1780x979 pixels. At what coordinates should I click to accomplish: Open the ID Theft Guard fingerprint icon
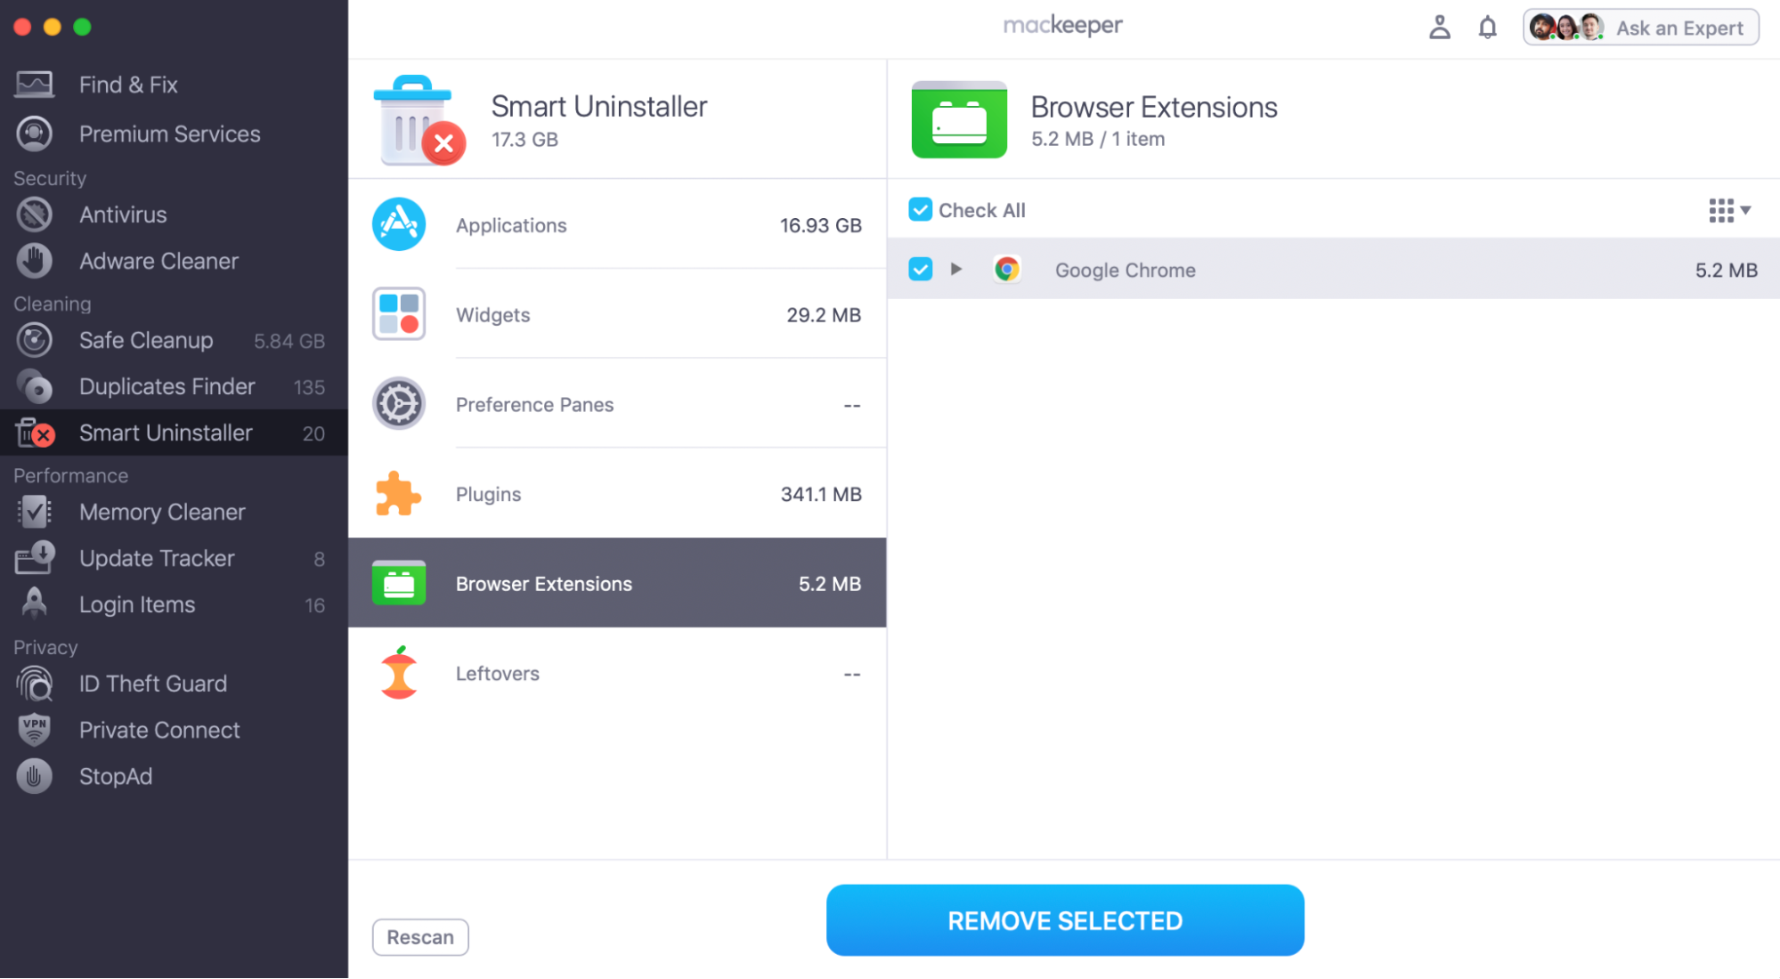pos(35,684)
